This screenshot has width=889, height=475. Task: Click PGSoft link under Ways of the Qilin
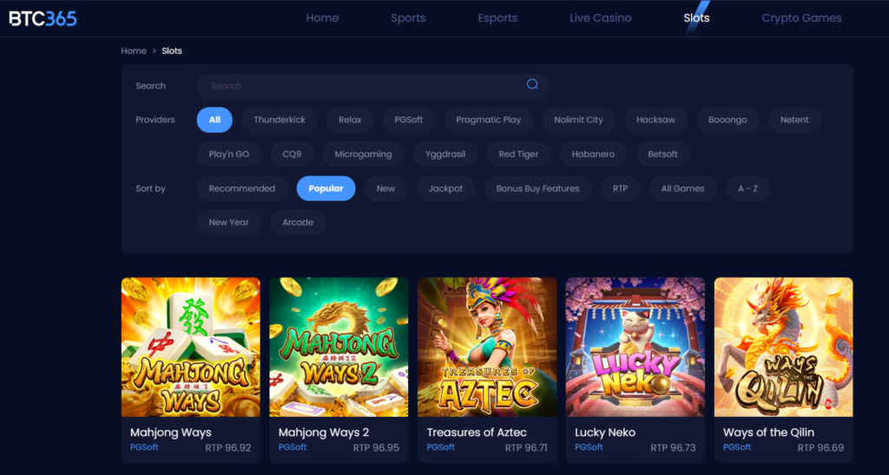click(x=737, y=447)
